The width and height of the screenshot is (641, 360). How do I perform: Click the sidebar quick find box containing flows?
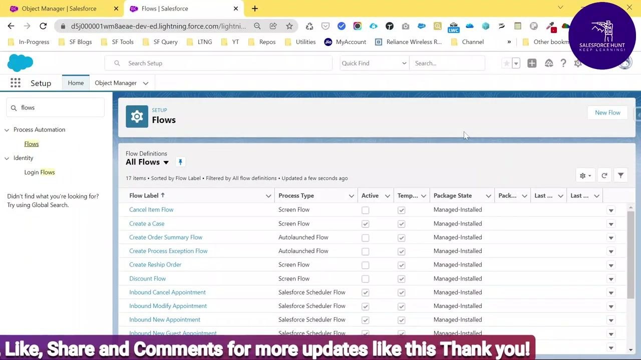tap(55, 107)
